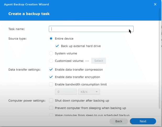Uncheck Back up external hard drive
The height and width of the screenshot is (127, 162).
point(57,46)
